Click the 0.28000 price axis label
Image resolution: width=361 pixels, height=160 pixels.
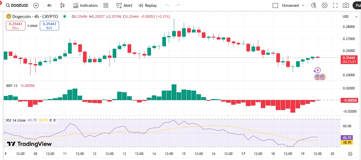tap(349, 27)
